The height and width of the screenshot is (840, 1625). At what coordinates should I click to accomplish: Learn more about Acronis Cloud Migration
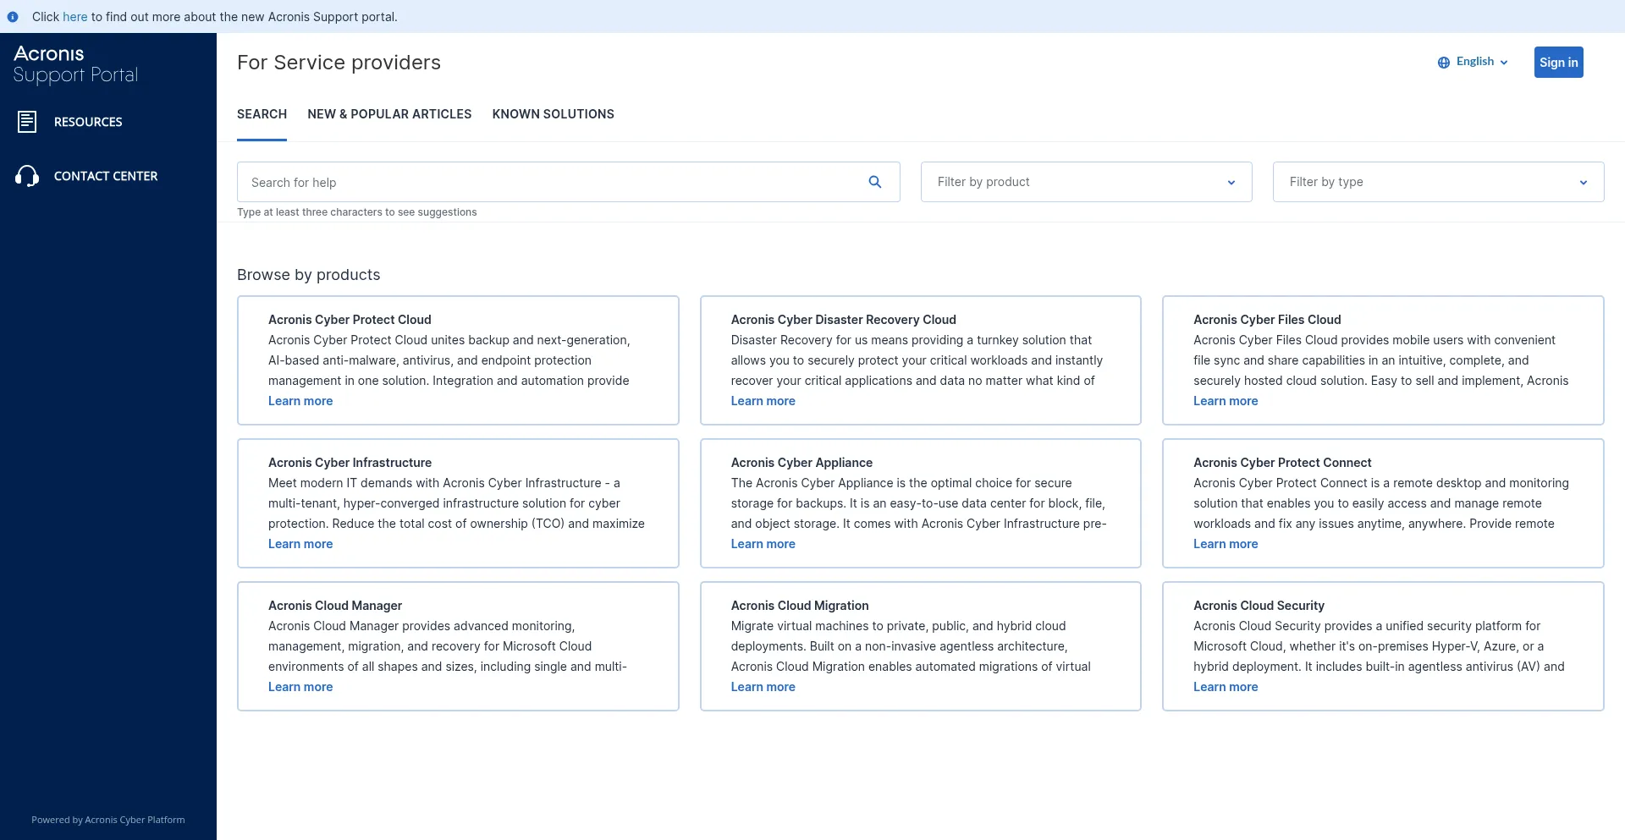(763, 687)
